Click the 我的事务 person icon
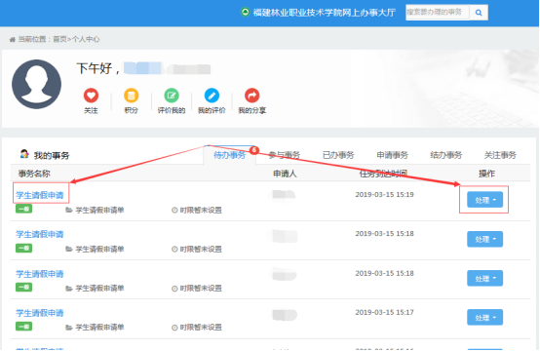540x351 pixels. 24,154
